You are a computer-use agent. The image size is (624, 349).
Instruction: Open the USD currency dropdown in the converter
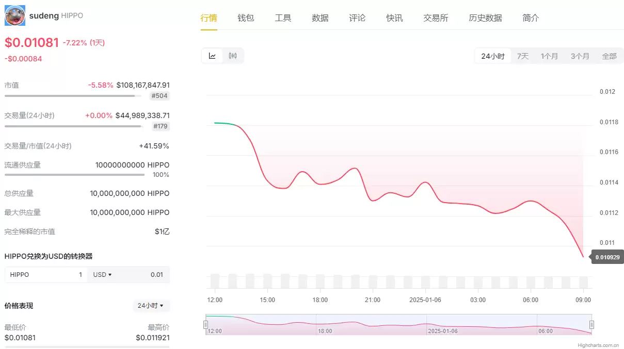(102, 275)
